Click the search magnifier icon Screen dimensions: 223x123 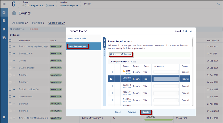pos(219,4)
